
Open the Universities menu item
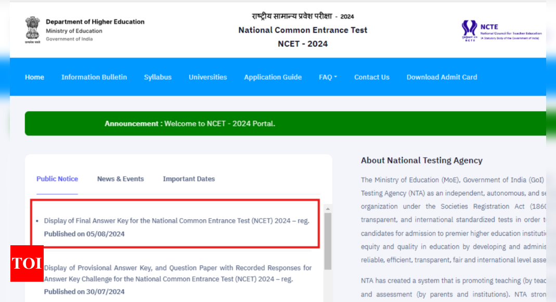coord(208,77)
